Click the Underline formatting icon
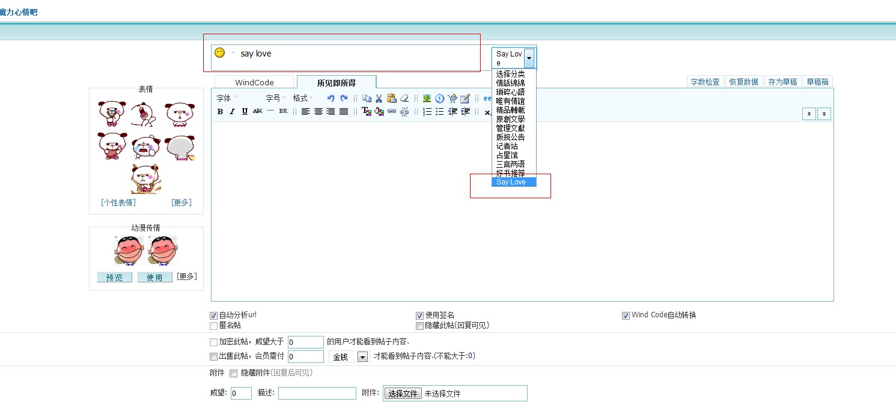The image size is (896, 408). click(245, 112)
